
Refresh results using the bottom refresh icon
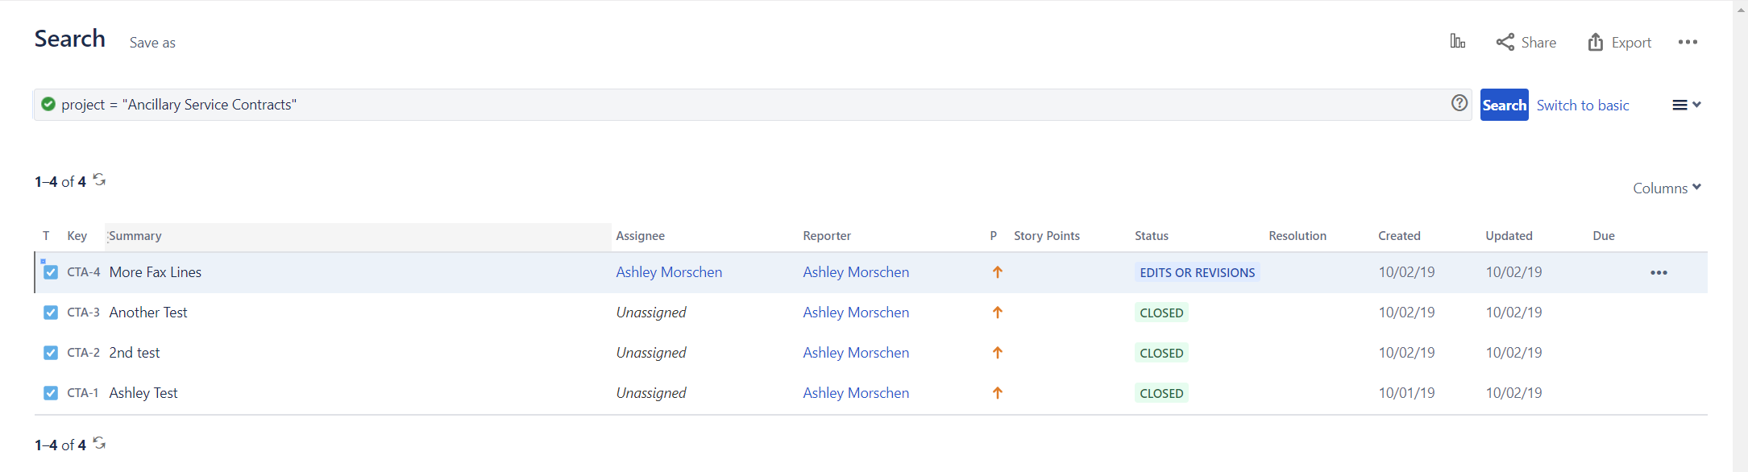point(99,443)
